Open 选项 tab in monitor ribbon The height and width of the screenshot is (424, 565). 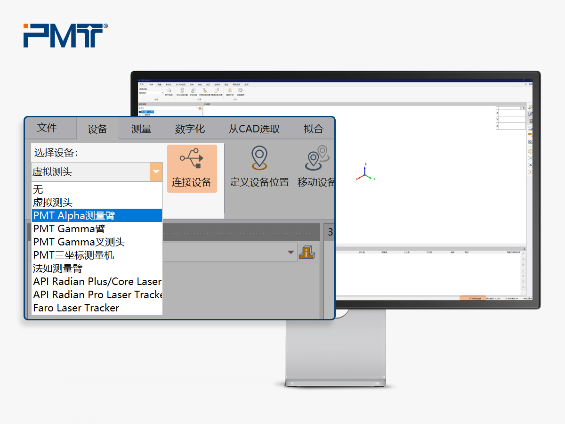tap(246, 84)
